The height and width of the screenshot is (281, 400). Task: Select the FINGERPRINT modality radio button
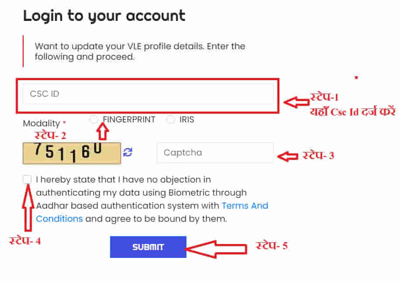click(93, 119)
